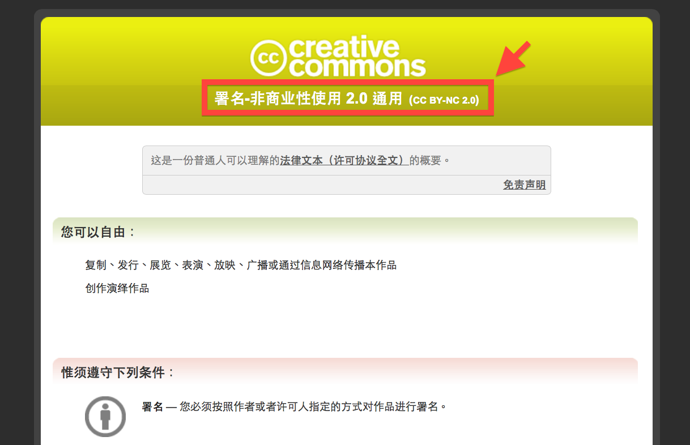Click the circled CC logo icon
690x445 pixels.
click(x=269, y=57)
